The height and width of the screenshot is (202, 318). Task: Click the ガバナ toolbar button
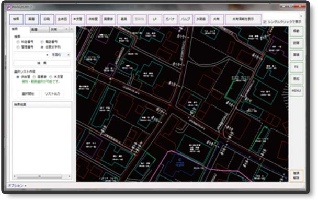[171, 19]
